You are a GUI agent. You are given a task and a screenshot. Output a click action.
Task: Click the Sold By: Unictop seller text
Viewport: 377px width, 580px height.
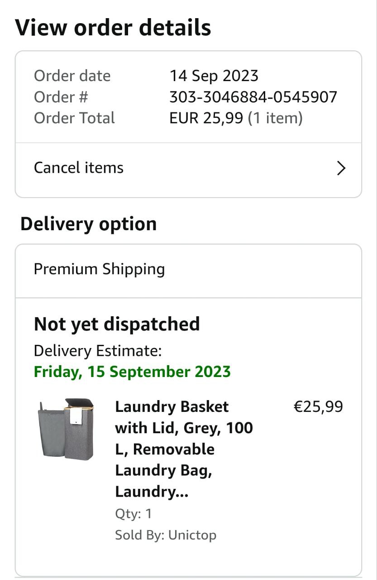pyautogui.click(x=166, y=535)
